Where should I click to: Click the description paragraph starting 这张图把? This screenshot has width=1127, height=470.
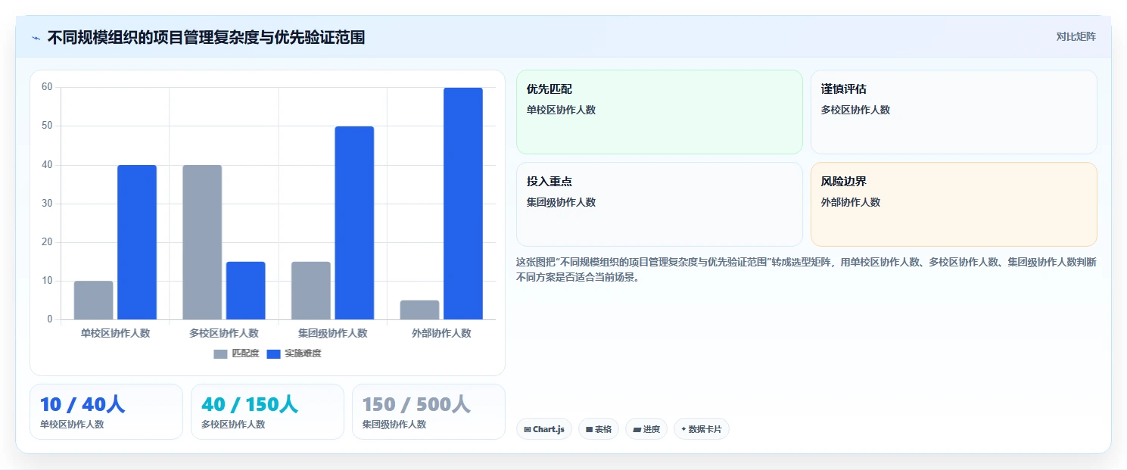coord(806,269)
